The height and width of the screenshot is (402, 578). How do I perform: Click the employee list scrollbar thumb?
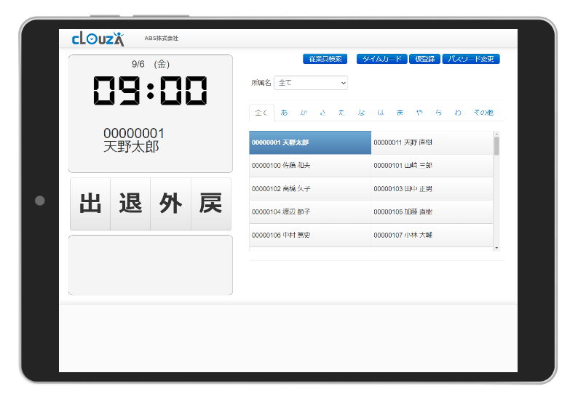[x=496, y=146]
